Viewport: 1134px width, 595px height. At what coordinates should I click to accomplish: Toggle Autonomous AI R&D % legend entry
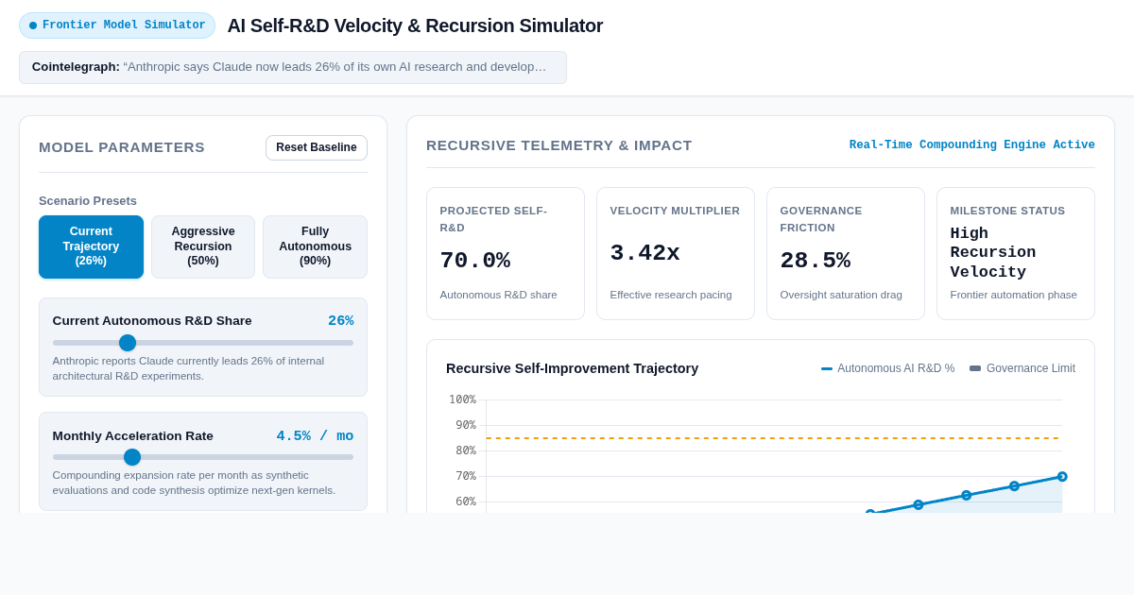(x=888, y=368)
